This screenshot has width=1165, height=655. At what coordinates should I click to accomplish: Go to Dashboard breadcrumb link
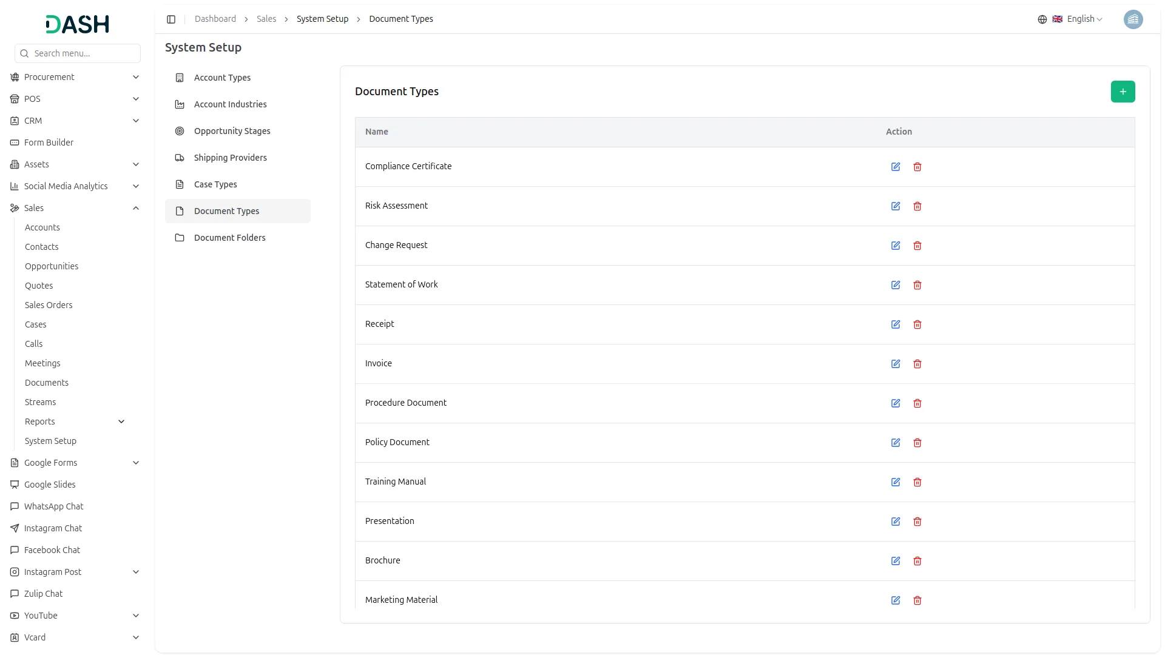215,19
